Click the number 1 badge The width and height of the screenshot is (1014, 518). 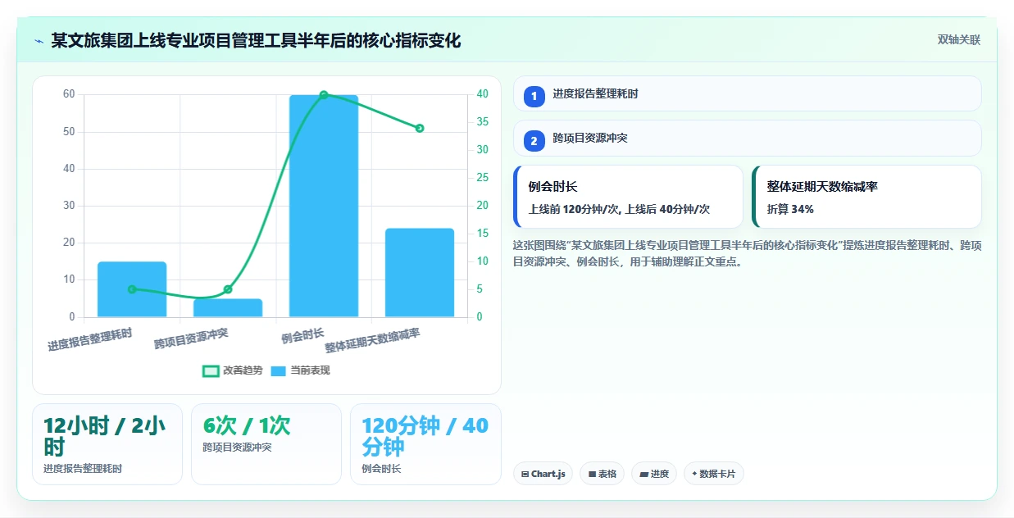click(534, 96)
